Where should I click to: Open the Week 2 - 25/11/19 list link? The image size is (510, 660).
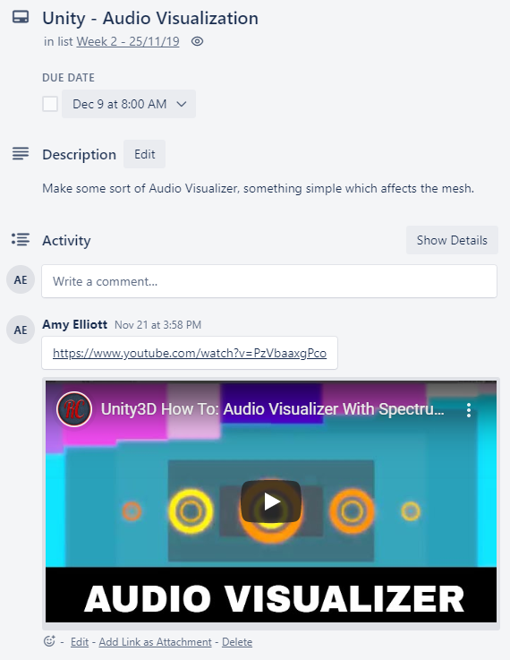pyautogui.click(x=128, y=41)
